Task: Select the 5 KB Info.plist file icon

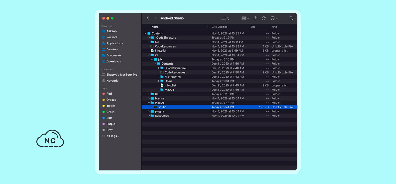Action: (x=152, y=51)
